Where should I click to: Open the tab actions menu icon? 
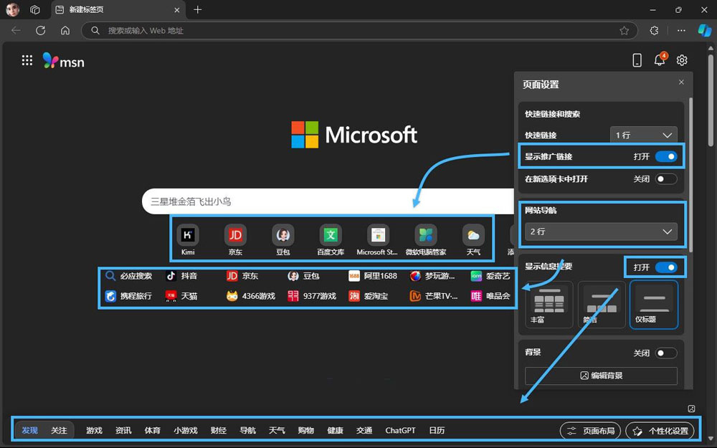click(34, 9)
